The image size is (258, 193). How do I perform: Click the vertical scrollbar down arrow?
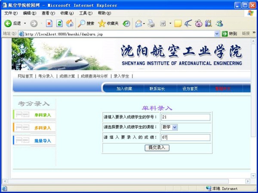pos(253,176)
